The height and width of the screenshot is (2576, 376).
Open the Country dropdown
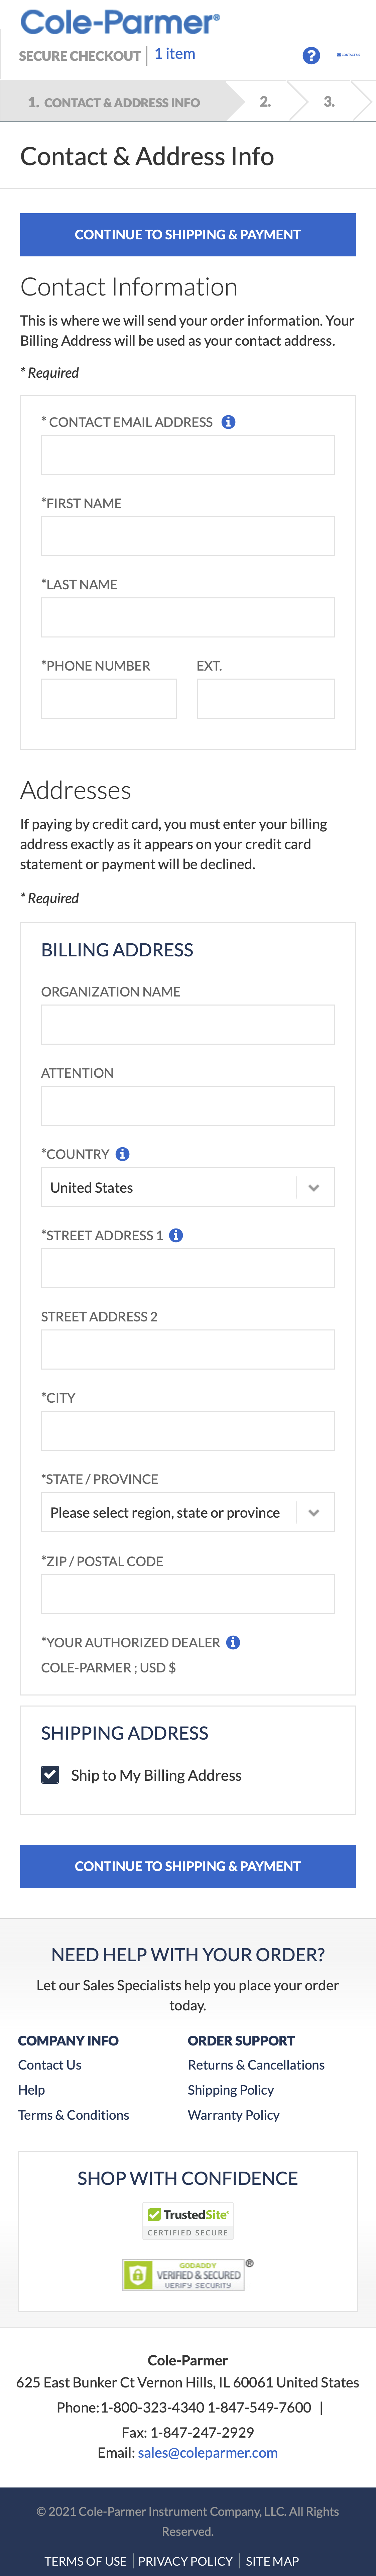[187, 1187]
